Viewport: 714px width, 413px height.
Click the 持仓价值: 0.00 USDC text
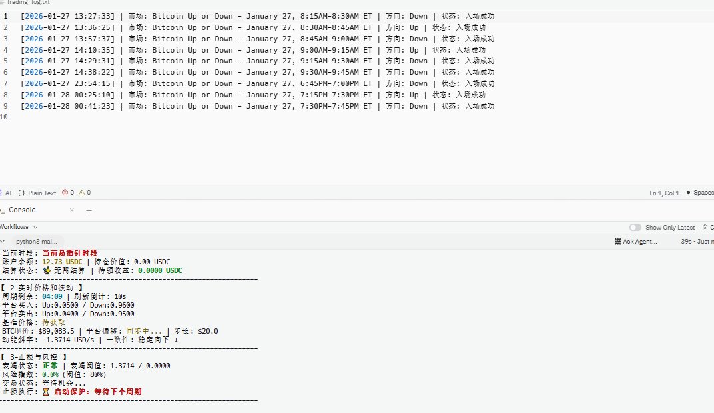tap(132, 262)
